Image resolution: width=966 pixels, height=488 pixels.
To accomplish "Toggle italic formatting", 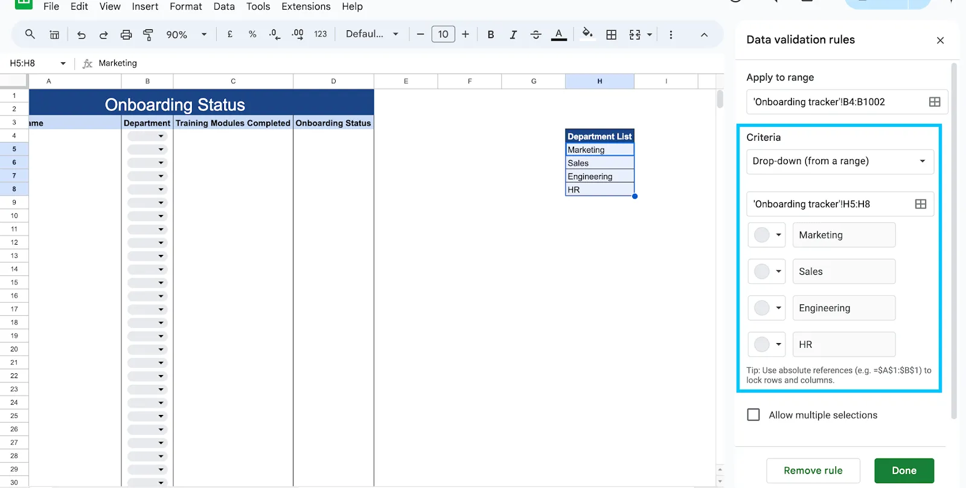I will pos(513,35).
